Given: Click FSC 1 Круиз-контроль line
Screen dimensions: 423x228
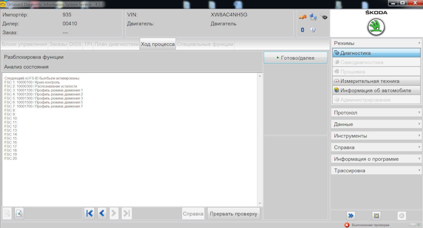Looking at the screenshot, I should click(32, 82).
